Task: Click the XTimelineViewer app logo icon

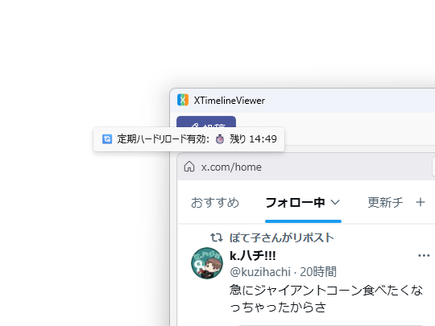Action: point(183,100)
